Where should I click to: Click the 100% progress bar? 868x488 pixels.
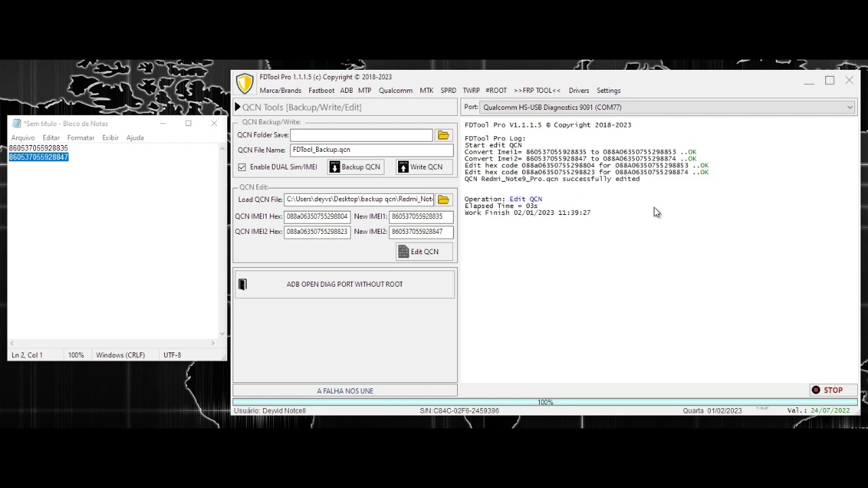(x=545, y=402)
